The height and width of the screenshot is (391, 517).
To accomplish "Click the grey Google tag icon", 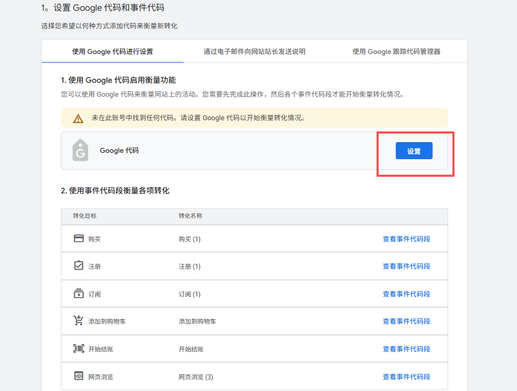I will tap(80, 151).
